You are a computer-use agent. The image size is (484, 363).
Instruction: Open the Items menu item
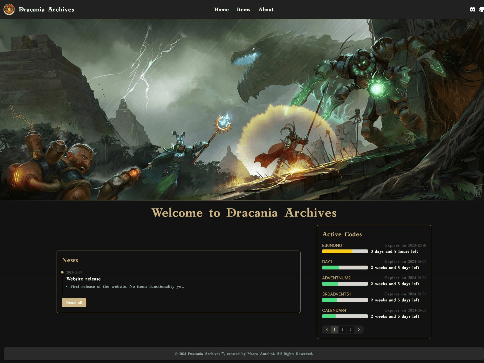(243, 9)
